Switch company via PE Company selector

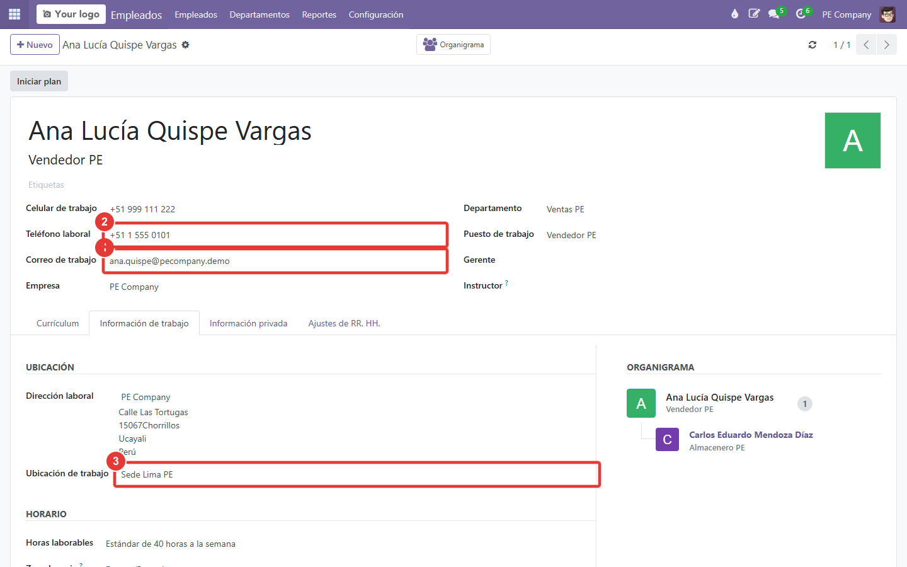[847, 14]
